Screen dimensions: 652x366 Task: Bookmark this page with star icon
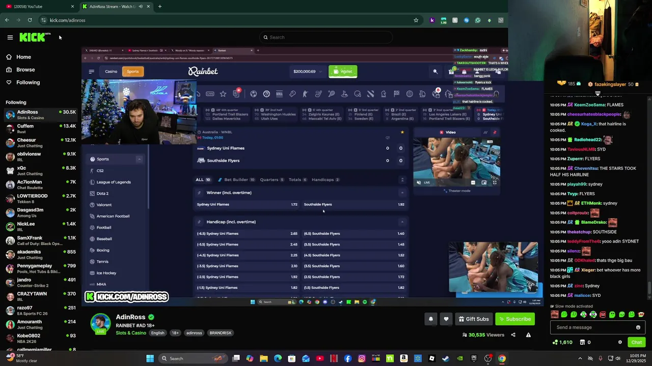(x=416, y=20)
